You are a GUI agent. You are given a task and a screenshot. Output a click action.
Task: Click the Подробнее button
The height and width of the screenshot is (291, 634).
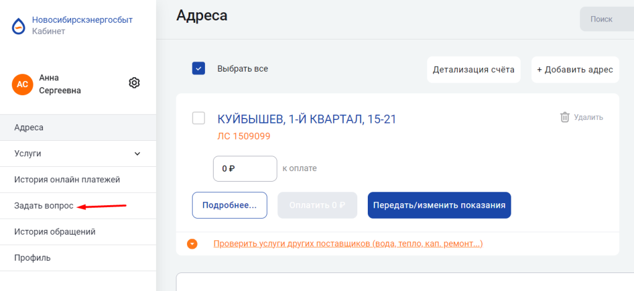[x=230, y=205]
